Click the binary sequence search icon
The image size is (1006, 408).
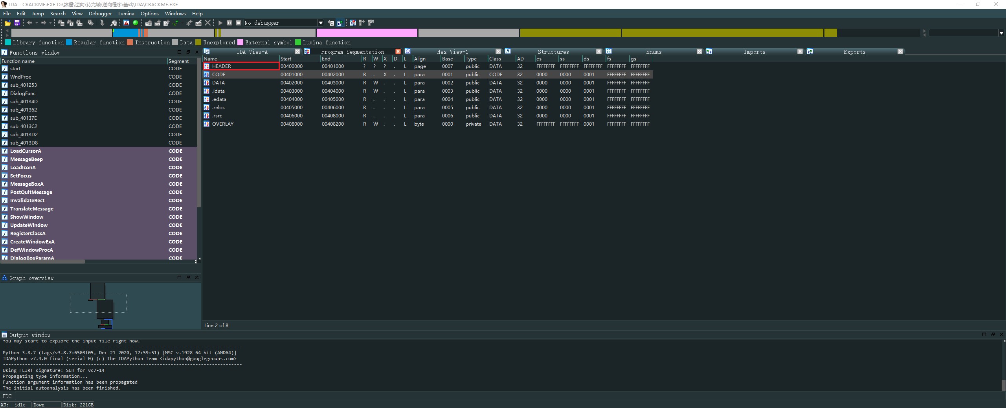point(79,23)
